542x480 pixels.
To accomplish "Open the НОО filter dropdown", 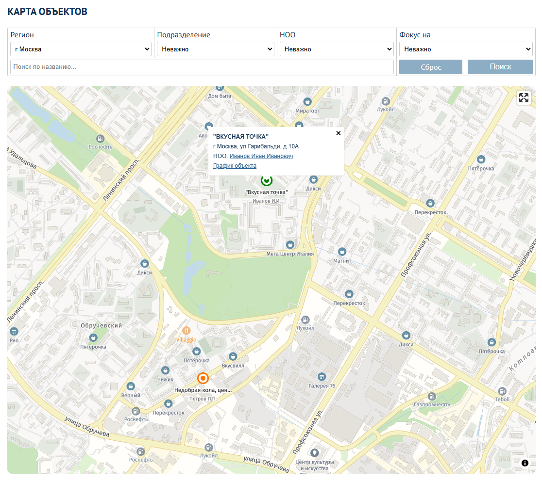I will tap(337, 49).
